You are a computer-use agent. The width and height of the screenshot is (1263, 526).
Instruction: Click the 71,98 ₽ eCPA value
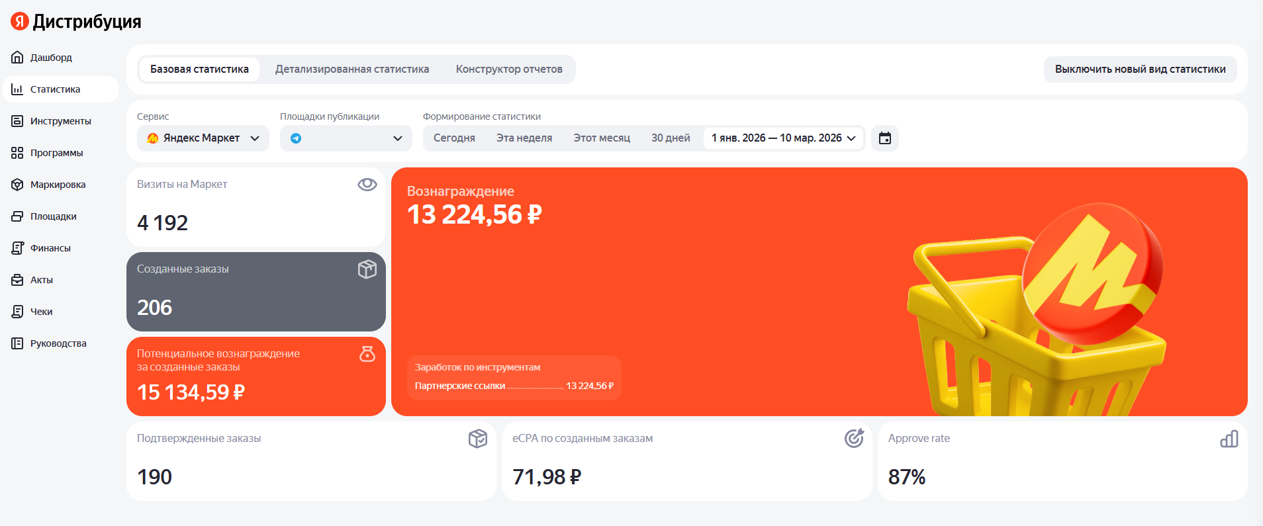[547, 477]
